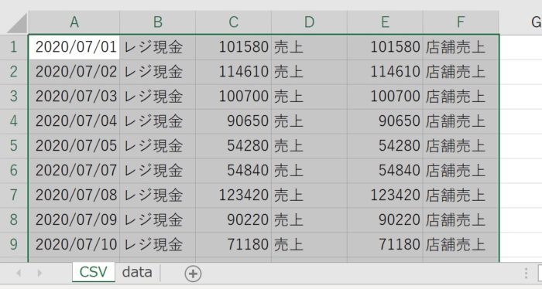
Task: Select レジ現金 cell in row 1
Action: pos(158,47)
